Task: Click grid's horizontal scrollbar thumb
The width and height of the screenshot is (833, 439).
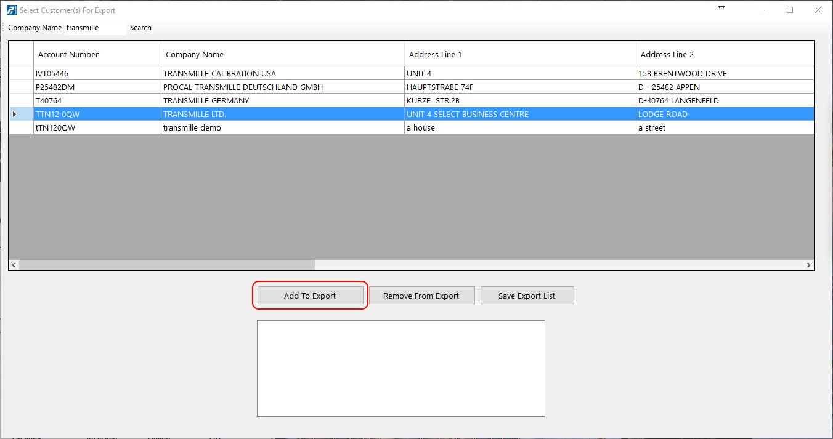Action: click(167, 265)
